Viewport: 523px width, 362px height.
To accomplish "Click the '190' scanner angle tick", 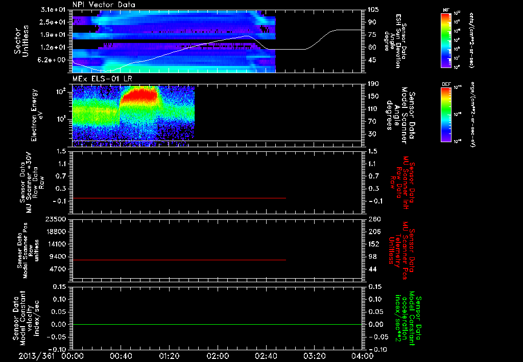I will [372, 84].
